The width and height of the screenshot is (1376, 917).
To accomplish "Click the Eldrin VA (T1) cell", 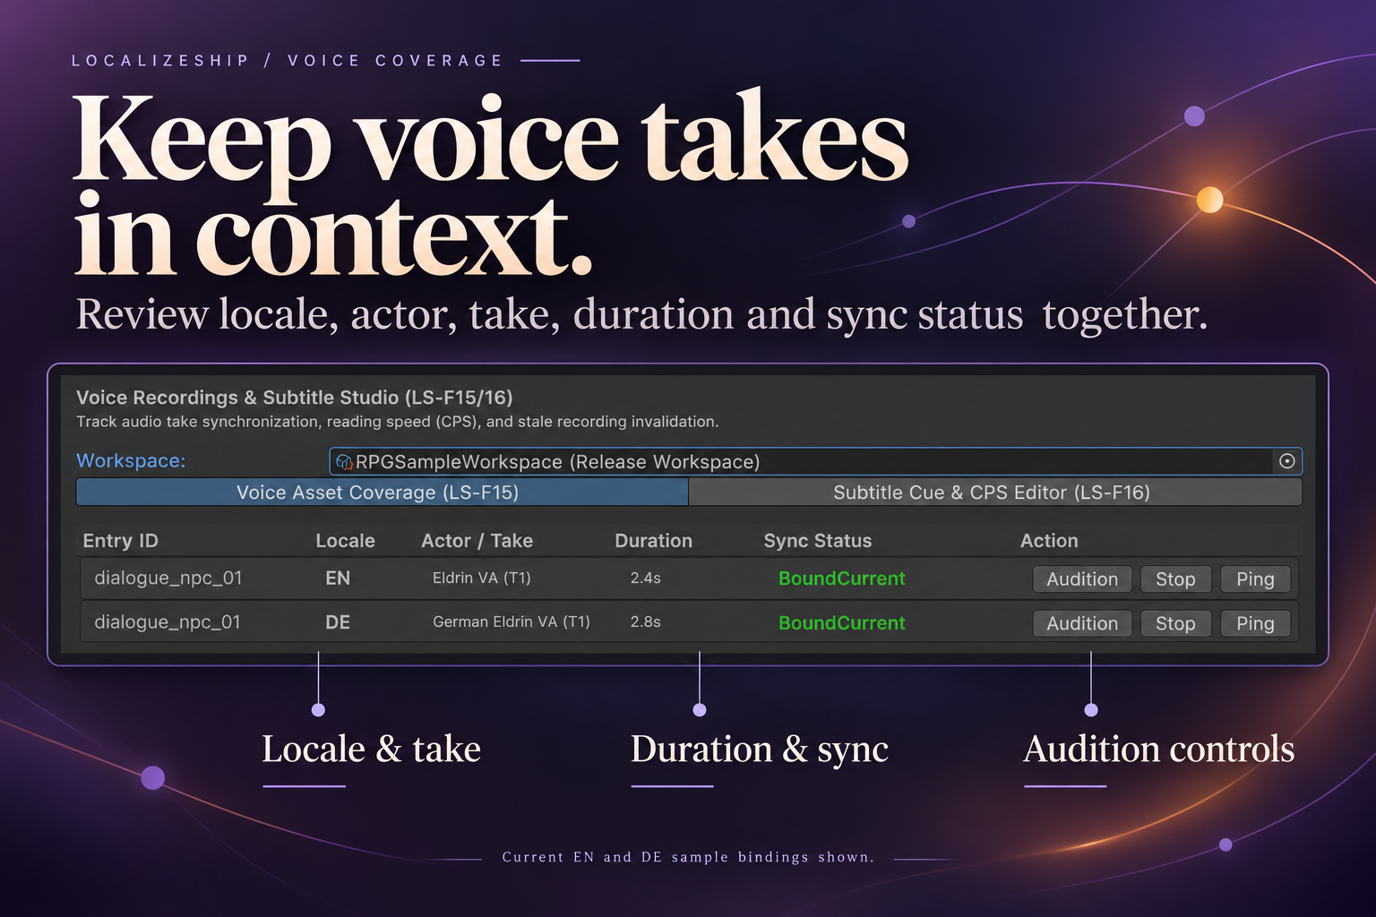I will pos(482,578).
